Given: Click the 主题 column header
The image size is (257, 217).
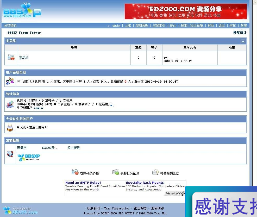Looking at the screenshot, I should tap(138, 47).
